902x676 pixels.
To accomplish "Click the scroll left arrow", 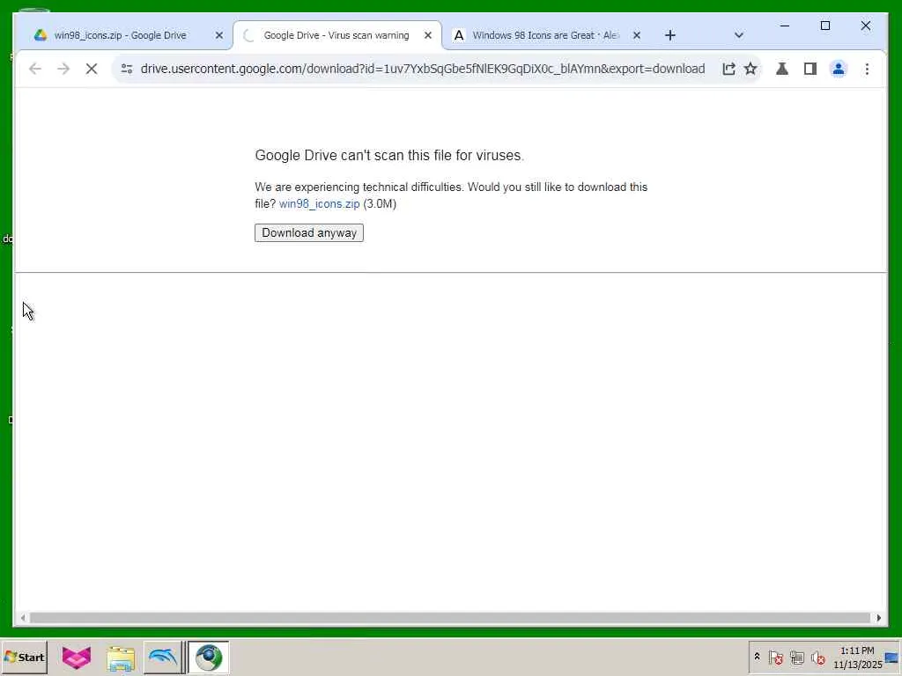I will click(x=22, y=618).
